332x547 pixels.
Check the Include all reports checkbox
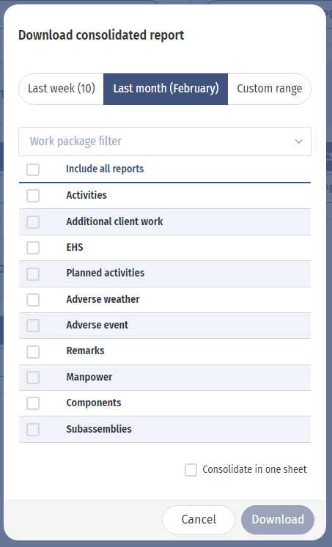33,169
